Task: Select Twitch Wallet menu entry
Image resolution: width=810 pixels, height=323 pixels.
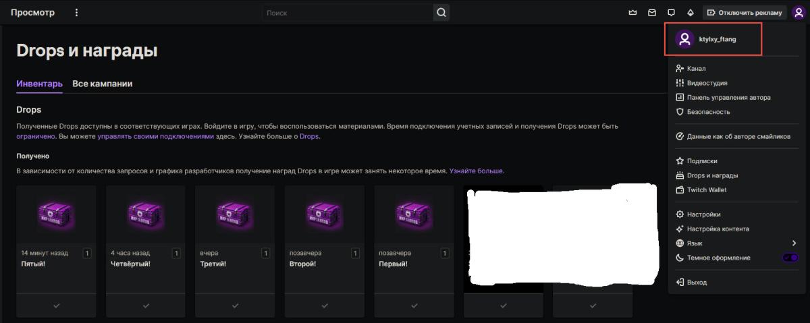Action: [706, 189]
